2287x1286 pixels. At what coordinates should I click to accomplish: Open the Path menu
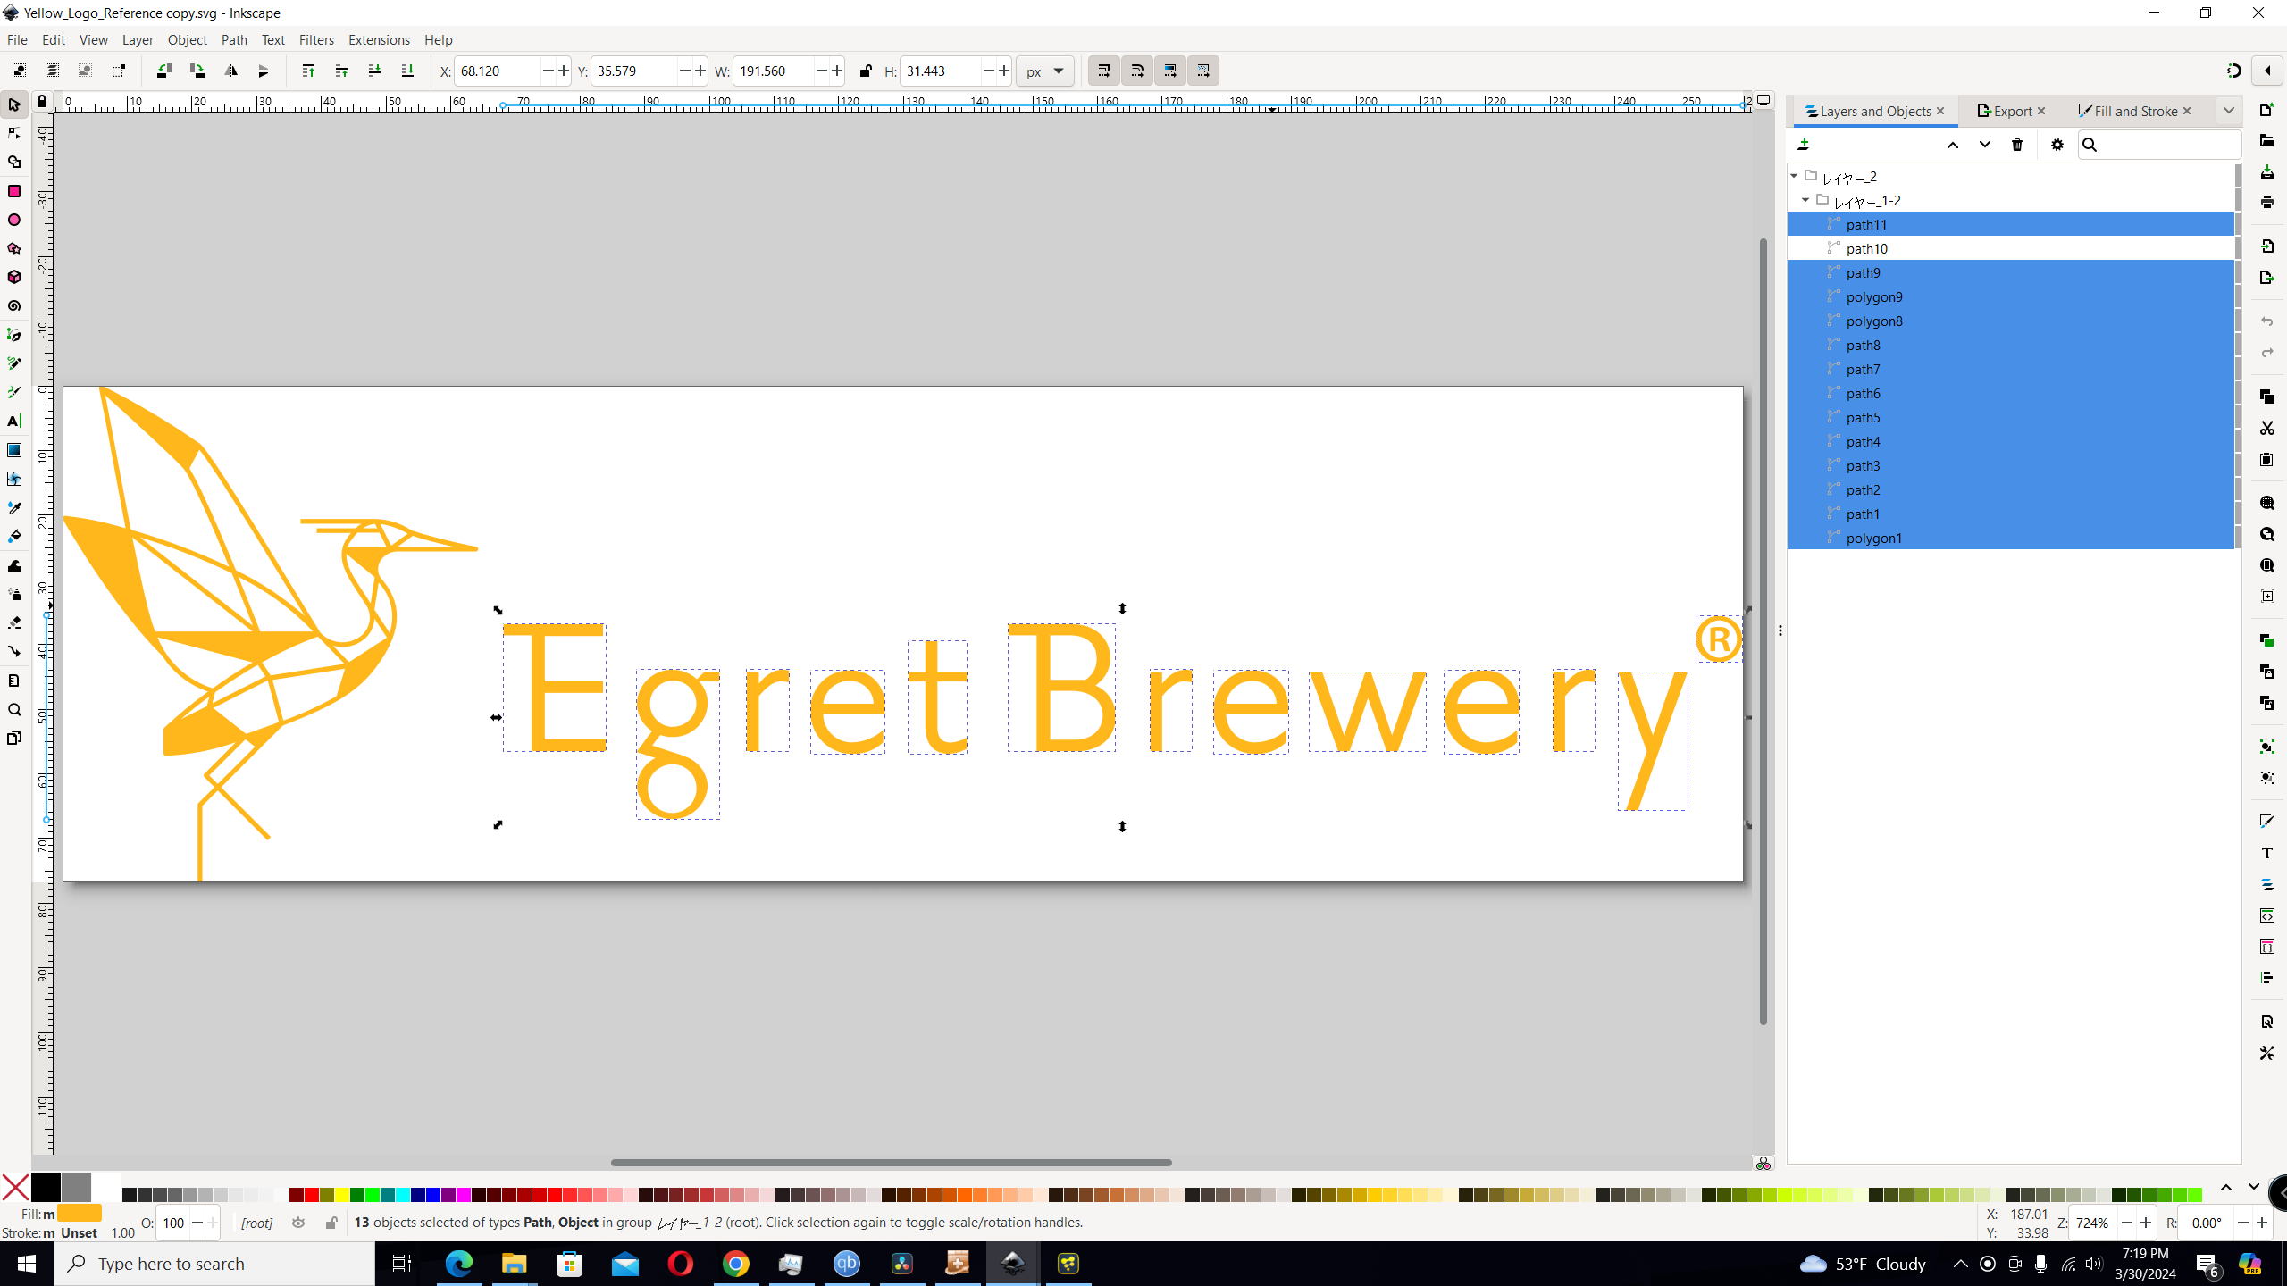[x=234, y=39]
